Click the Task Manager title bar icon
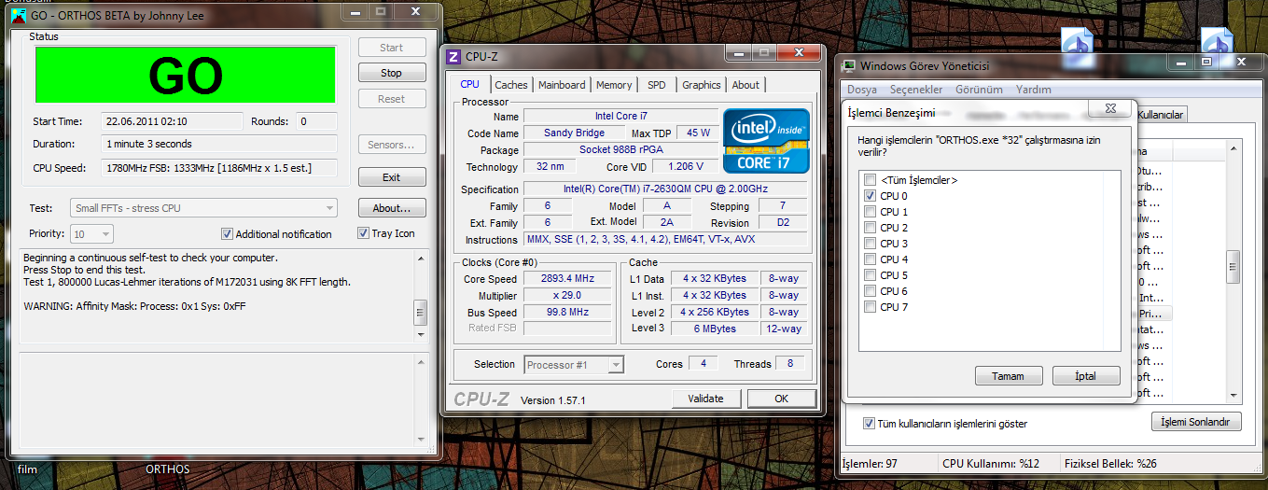1268x490 pixels. [849, 65]
